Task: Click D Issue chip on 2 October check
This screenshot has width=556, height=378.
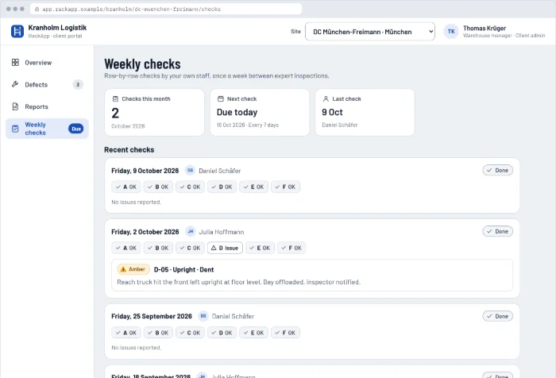Action: pos(225,248)
